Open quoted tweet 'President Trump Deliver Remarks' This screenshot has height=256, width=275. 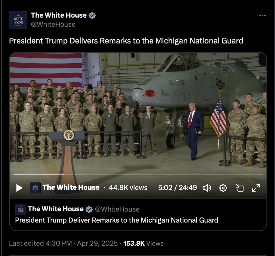(117, 220)
